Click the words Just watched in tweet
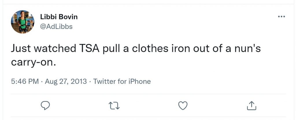This screenshot has width=296, height=120. 43,48
